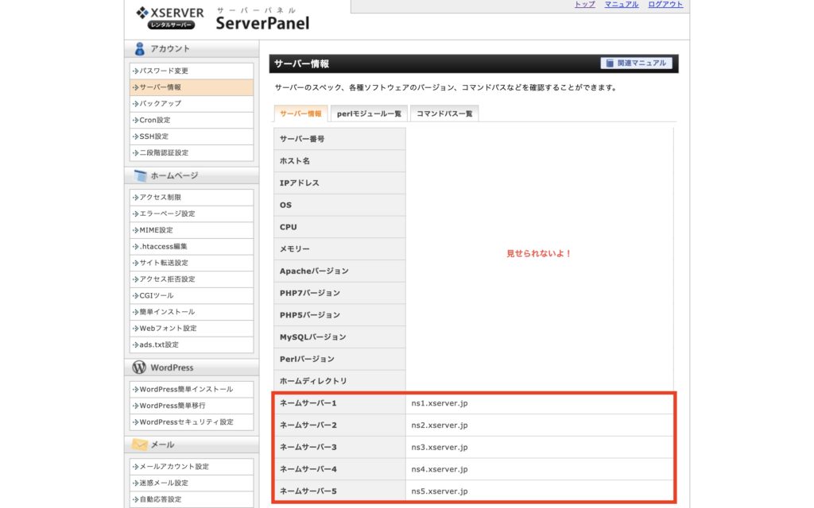814x508 pixels.
Task: Open CGIツール in sidebar
Action: coord(192,295)
